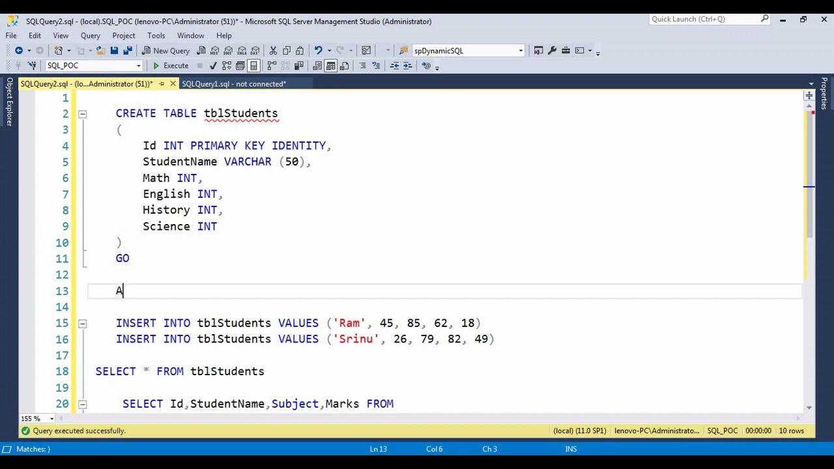Click the Decrease Indent icon
Screen dimensions: 834x469
coord(395,65)
